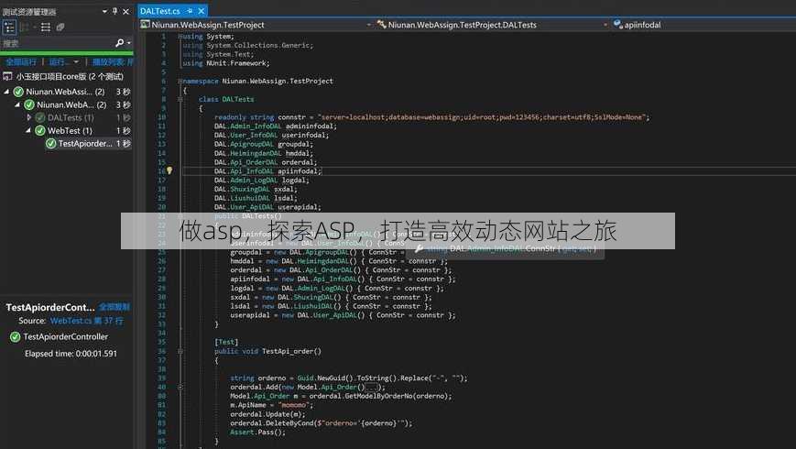Image resolution: width=796 pixels, height=449 pixels.
Task: Click the Copy All link in test details
Action: 114,307
